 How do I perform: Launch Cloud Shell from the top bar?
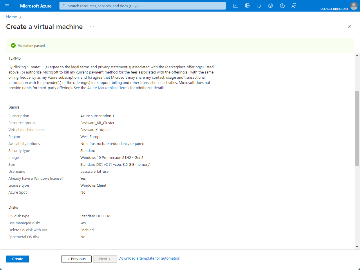pyautogui.click(x=236, y=6)
